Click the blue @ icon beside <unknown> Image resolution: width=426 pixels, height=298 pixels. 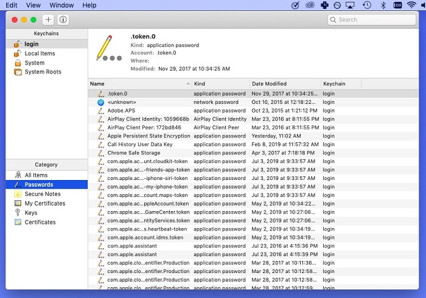coord(101,102)
